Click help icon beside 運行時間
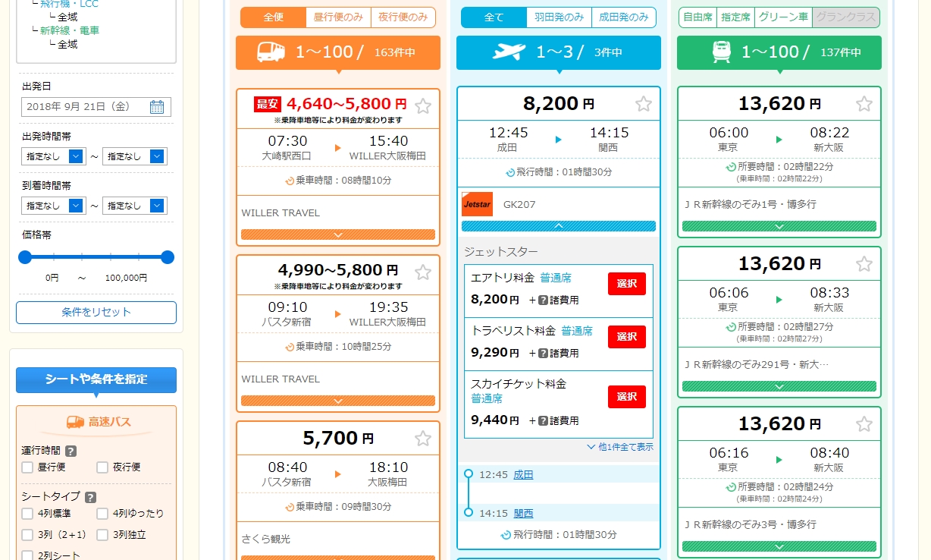 71,451
